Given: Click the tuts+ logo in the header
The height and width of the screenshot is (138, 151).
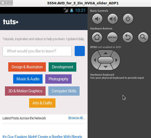Looking at the screenshot, I should [11, 22].
